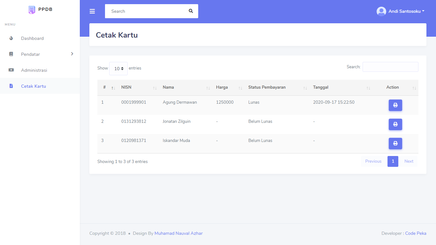Screen dimensions: 436x245
Task: Select page 1 in pagination
Action: tap(393, 161)
